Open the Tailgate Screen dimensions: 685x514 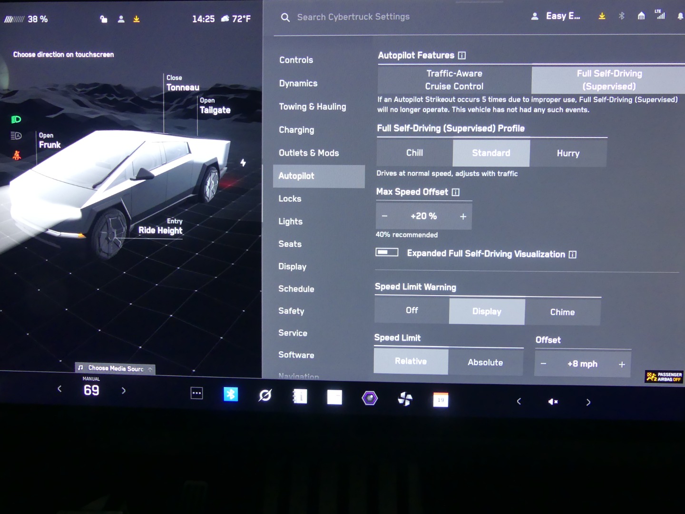pyautogui.click(x=215, y=106)
